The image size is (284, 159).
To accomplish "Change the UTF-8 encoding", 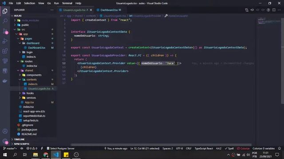I will tap(179, 148).
